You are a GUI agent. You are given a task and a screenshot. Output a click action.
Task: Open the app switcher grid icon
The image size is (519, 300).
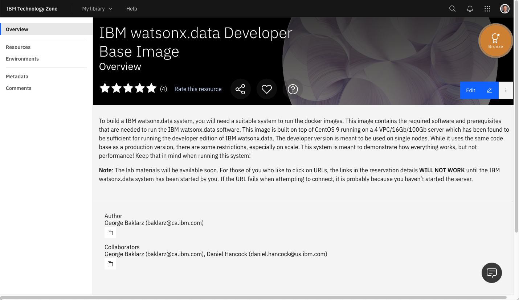point(487,9)
